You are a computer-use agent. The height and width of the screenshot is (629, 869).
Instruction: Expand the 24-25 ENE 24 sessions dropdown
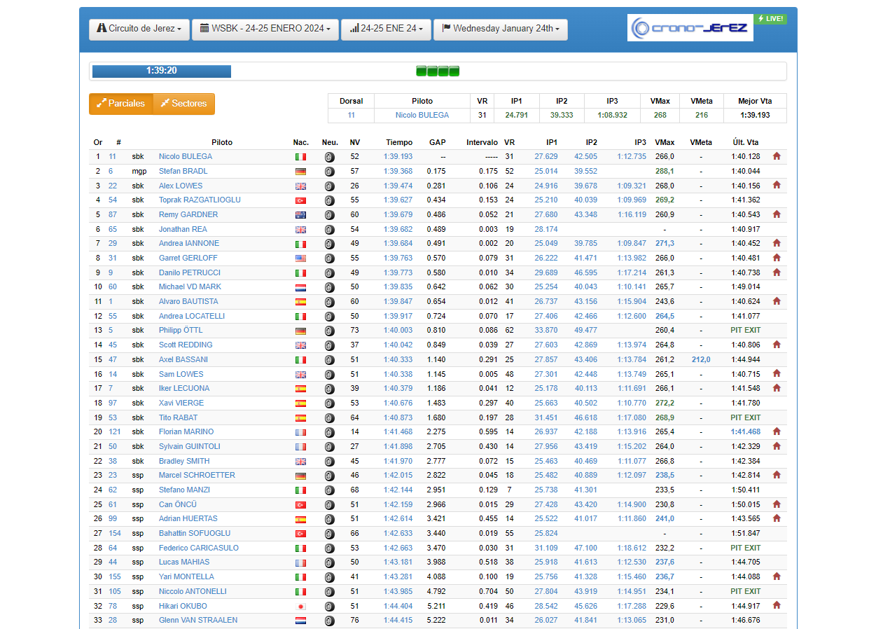(x=386, y=29)
